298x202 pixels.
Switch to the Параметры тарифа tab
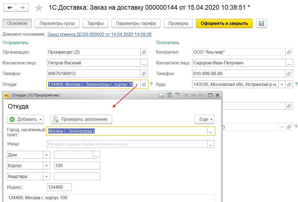[x=136, y=23]
